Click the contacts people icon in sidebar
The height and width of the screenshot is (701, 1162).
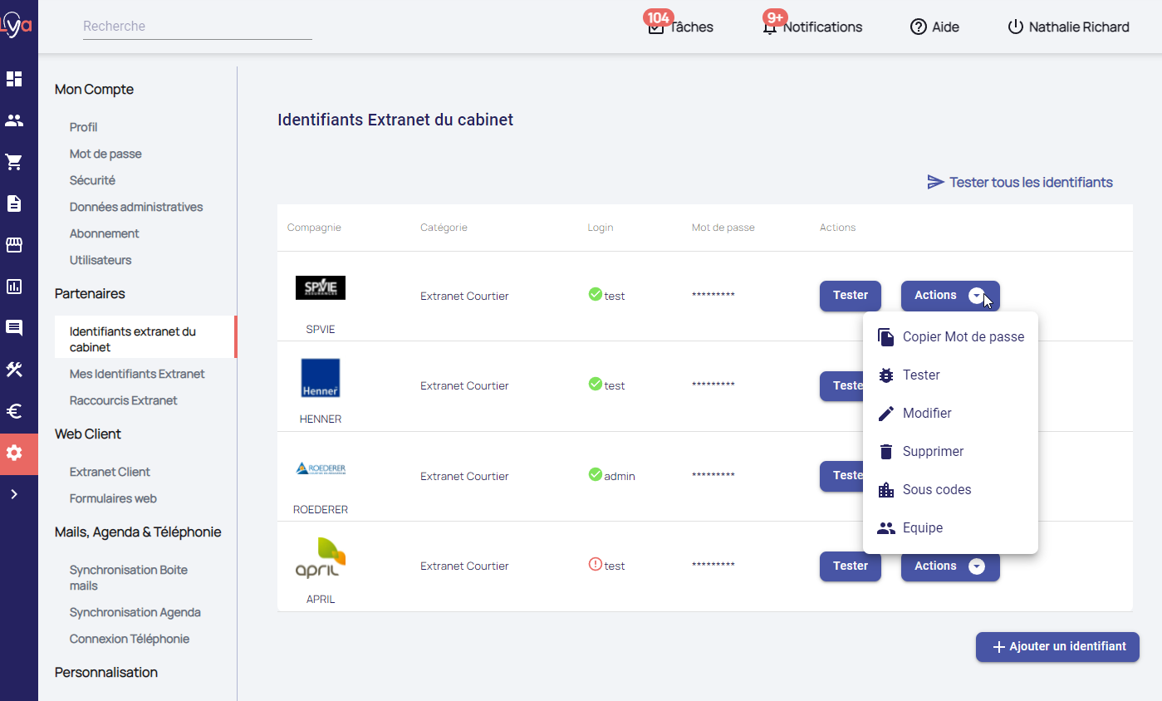(14, 120)
